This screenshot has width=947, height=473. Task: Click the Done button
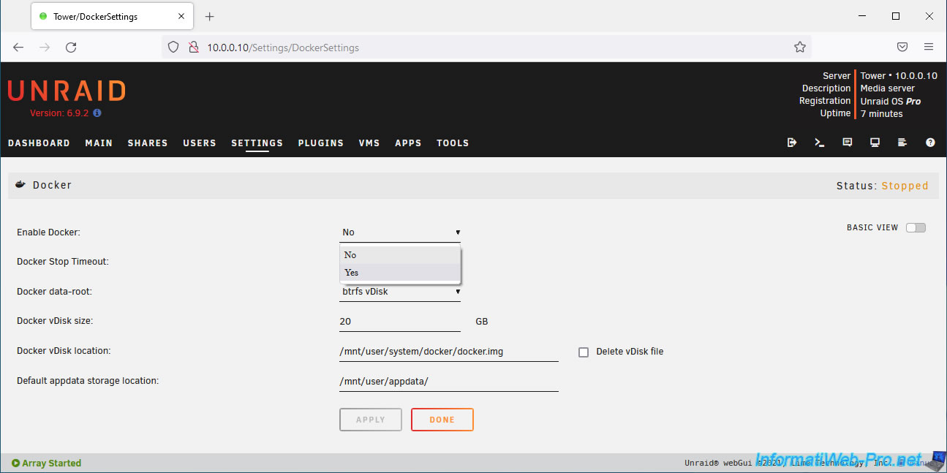[x=442, y=420]
